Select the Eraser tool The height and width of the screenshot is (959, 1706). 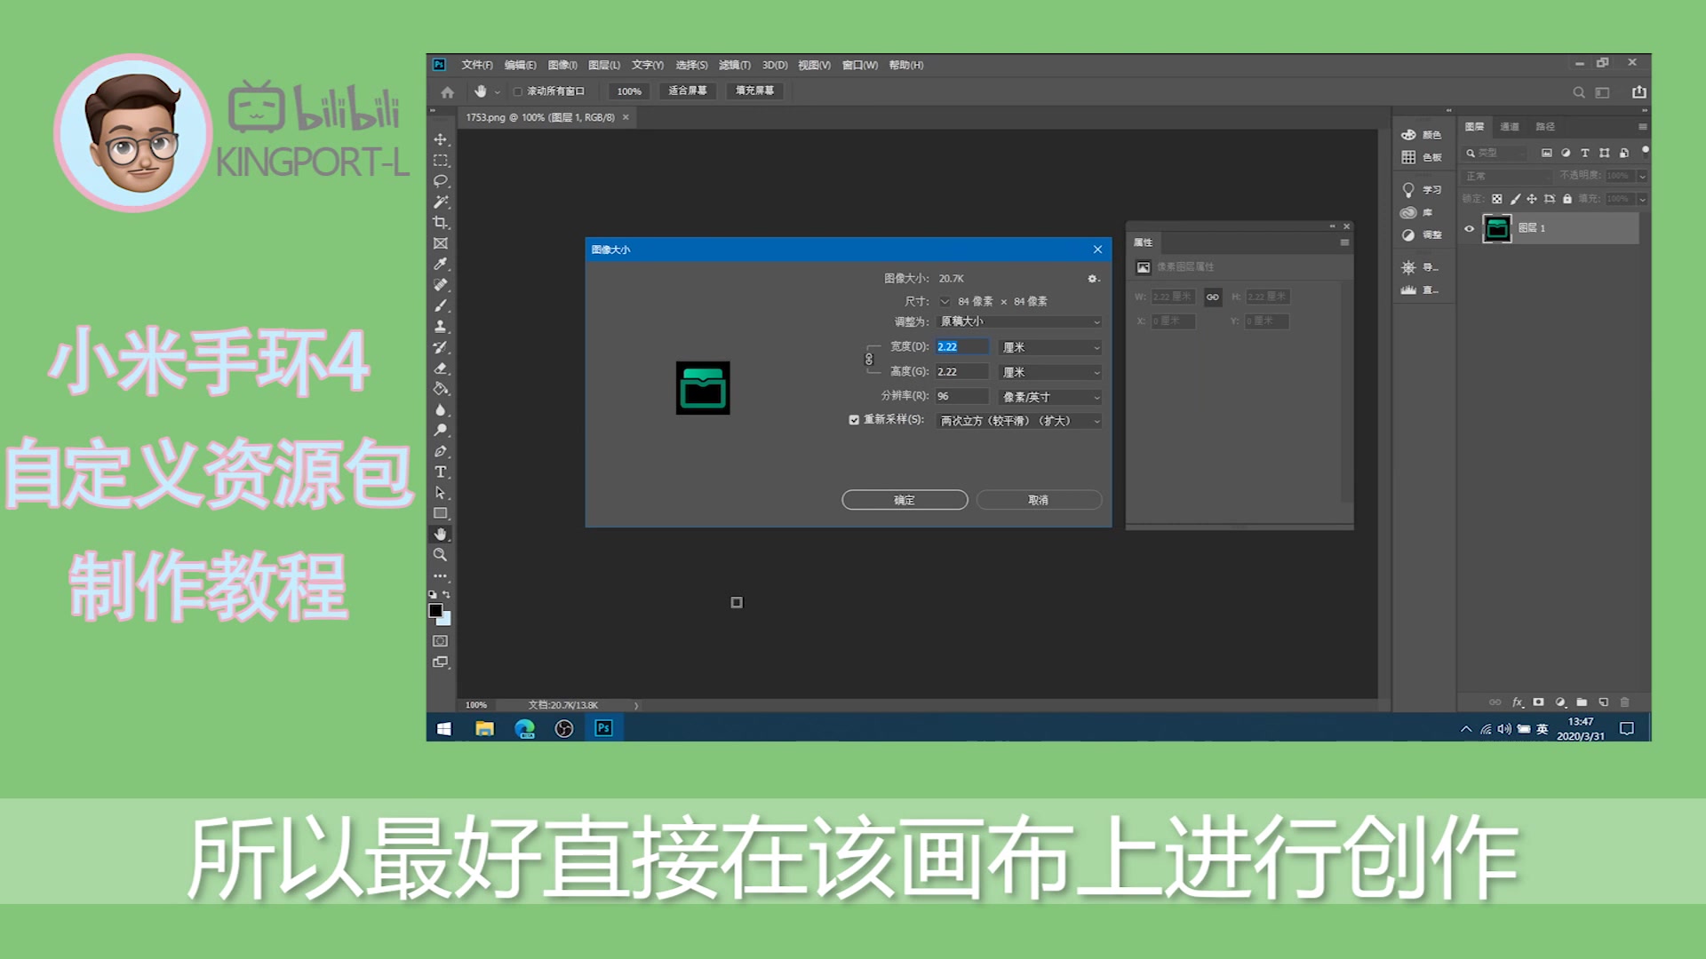(441, 368)
